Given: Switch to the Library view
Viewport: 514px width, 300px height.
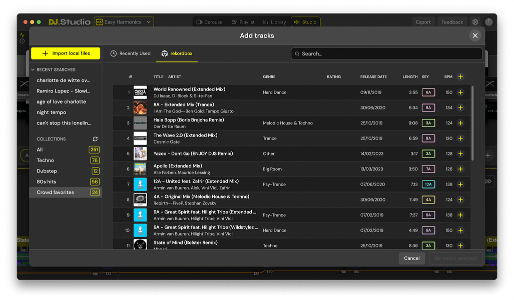Looking at the screenshot, I should pos(275,22).
